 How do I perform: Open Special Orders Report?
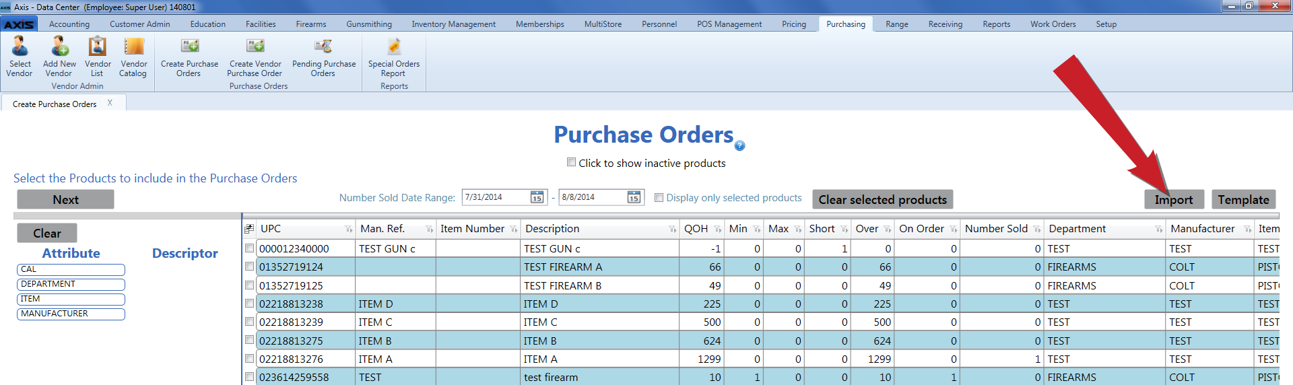pyautogui.click(x=394, y=56)
